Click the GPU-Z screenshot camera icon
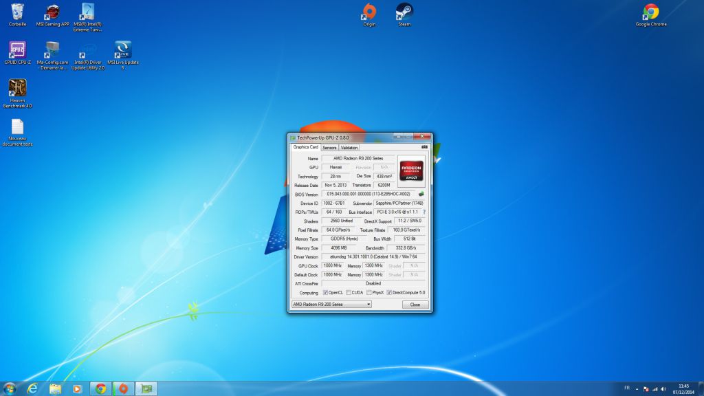This screenshot has height=396, width=704. coord(424,147)
